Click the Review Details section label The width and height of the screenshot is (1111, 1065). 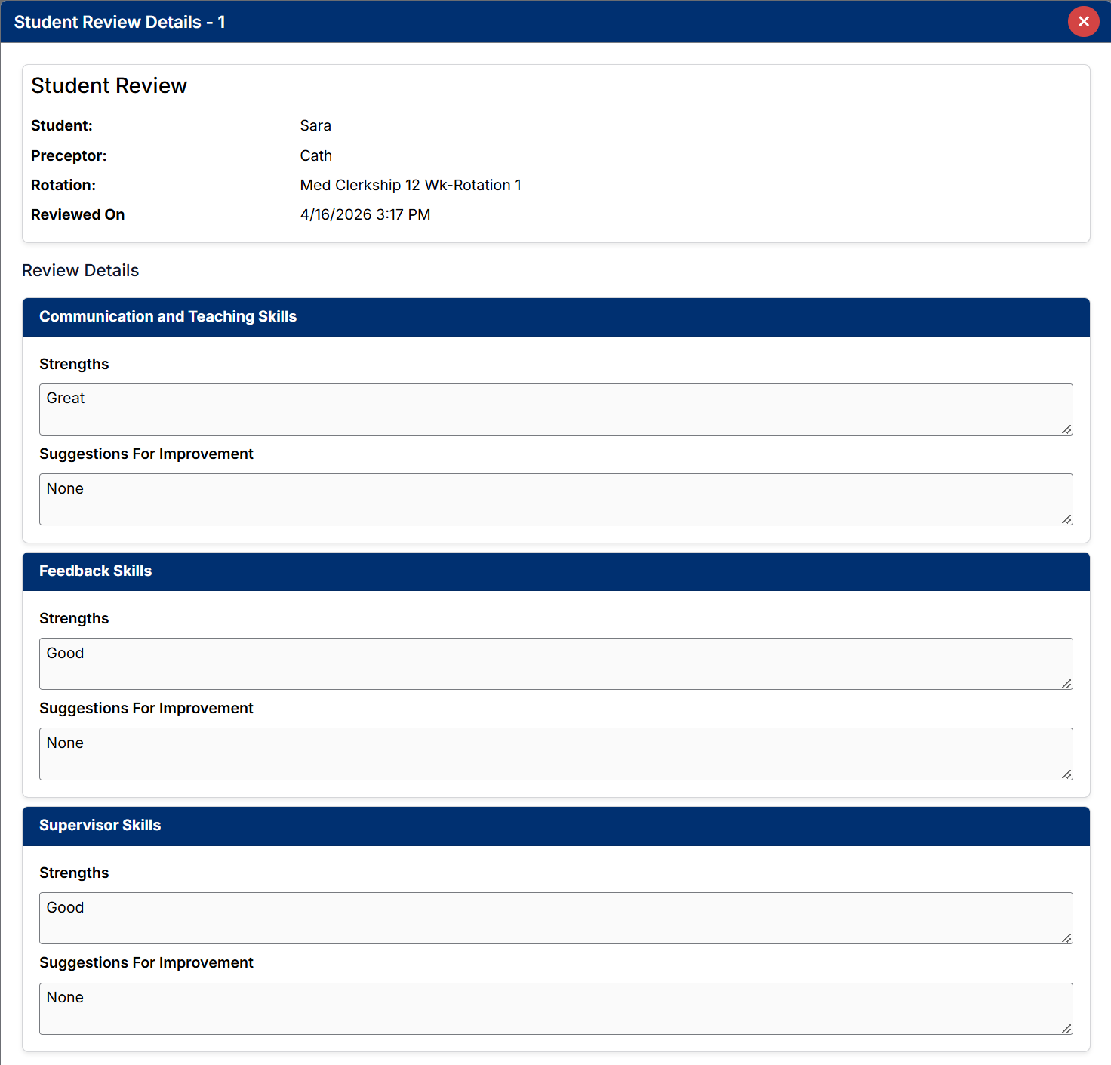[x=80, y=270]
